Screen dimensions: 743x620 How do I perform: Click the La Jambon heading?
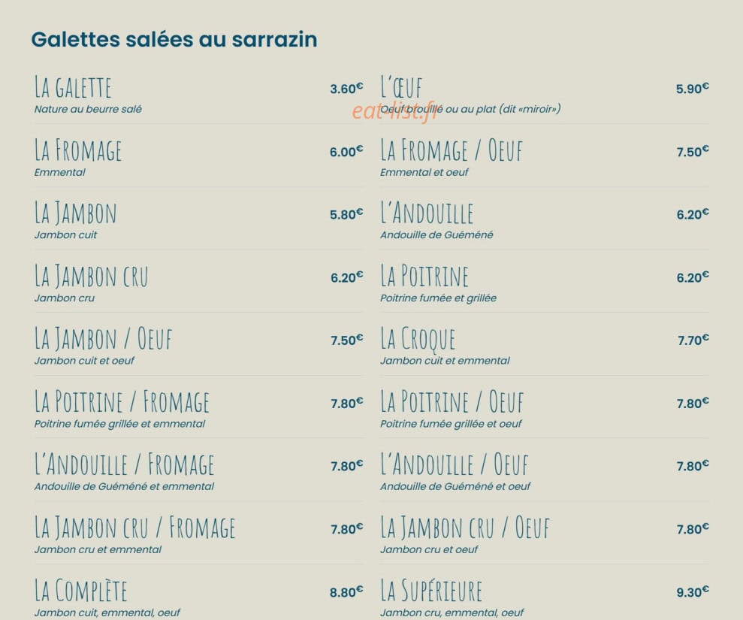[75, 213]
